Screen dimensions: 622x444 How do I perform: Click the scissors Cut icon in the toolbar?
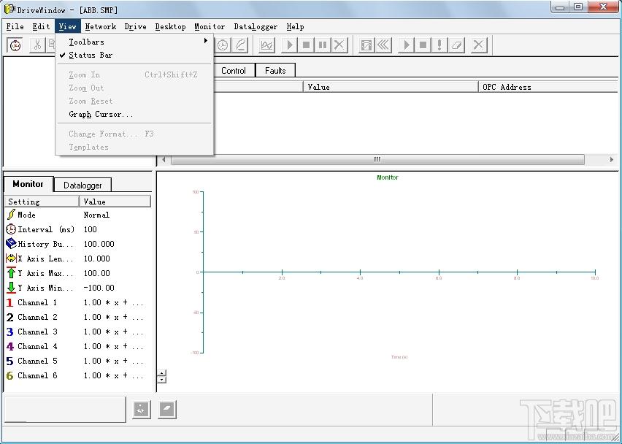[37, 45]
